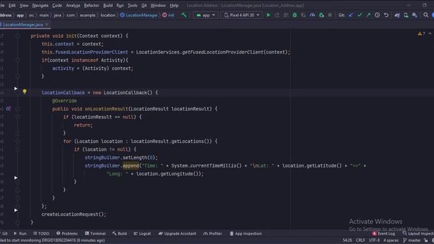
Task: Collapse the init method fold marker
Action: (18, 36)
